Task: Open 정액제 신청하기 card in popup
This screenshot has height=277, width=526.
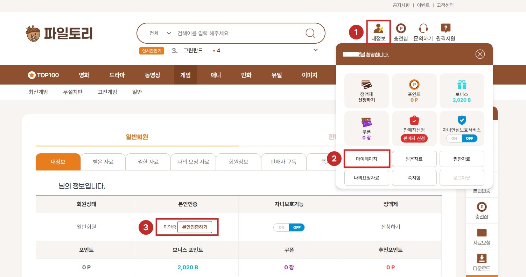Action: (366, 90)
